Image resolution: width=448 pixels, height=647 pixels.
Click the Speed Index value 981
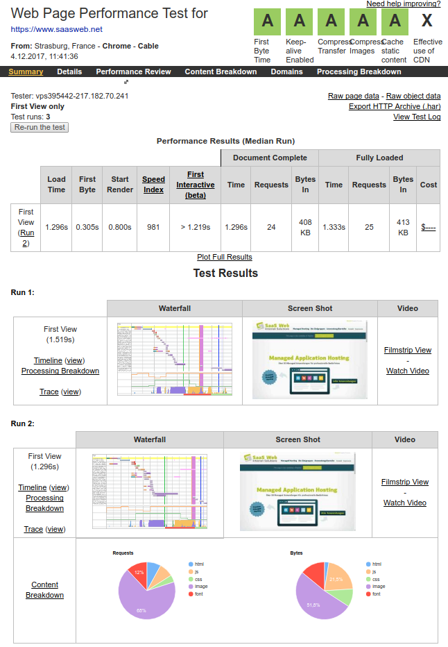(153, 228)
